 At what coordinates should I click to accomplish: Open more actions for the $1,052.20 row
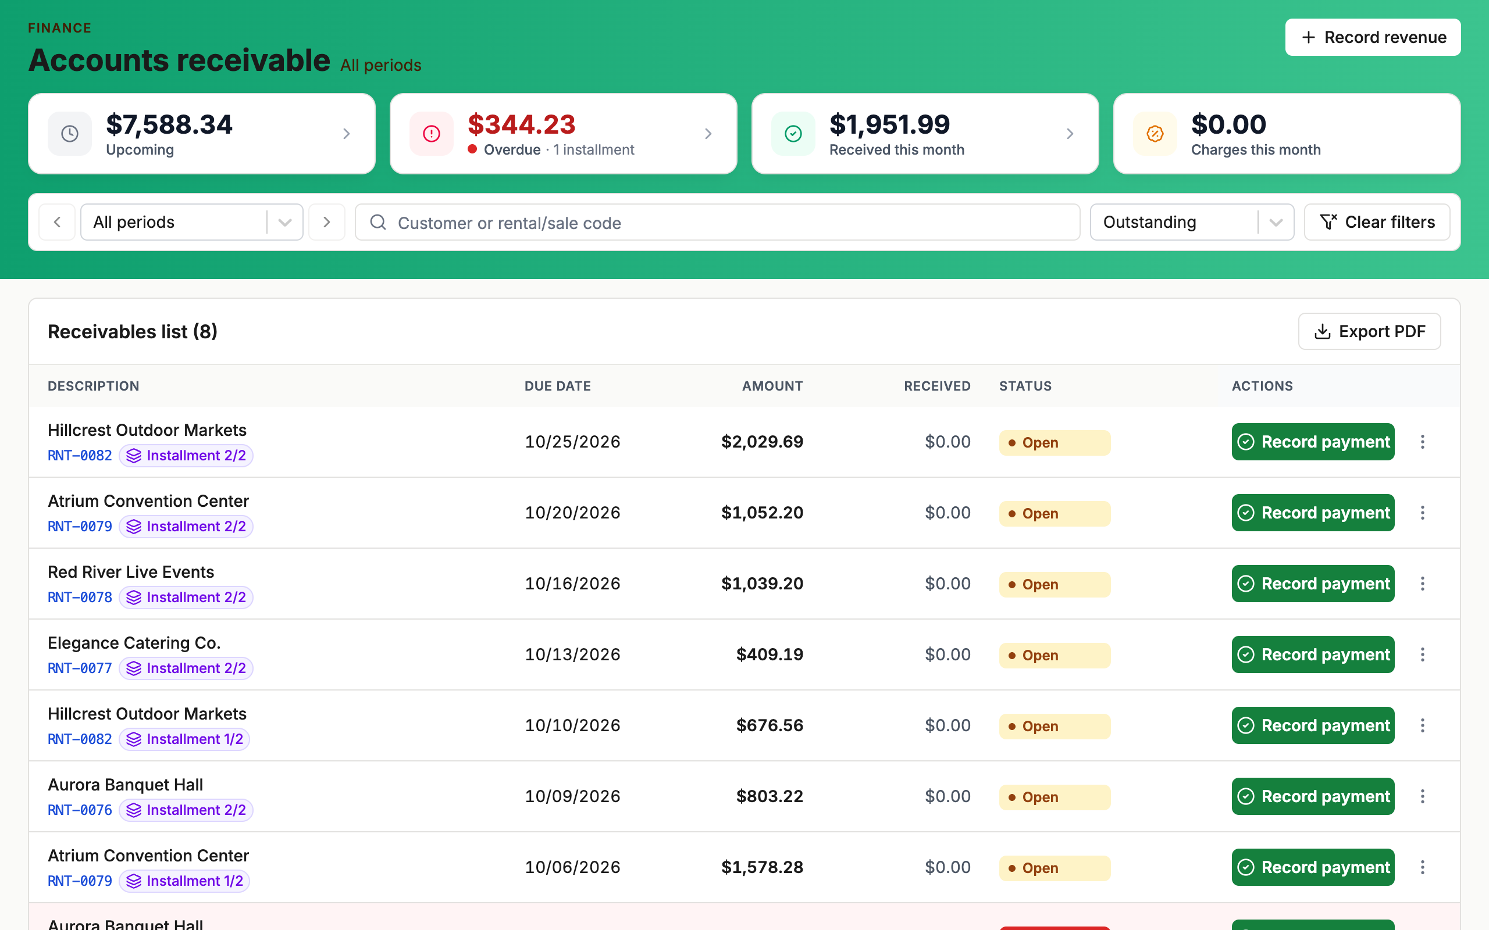coord(1423,512)
